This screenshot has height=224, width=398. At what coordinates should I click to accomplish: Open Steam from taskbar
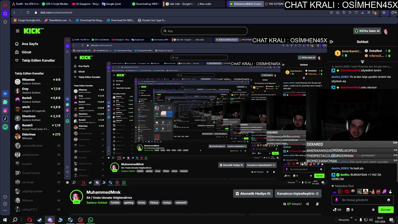coord(40,220)
